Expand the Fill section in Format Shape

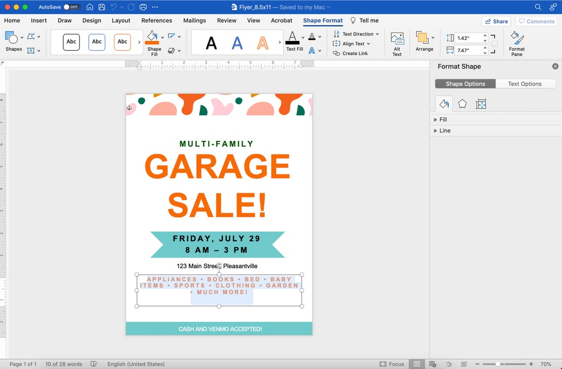point(443,119)
